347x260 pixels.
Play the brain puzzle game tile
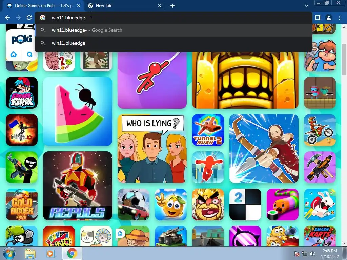pyautogui.click(x=59, y=62)
